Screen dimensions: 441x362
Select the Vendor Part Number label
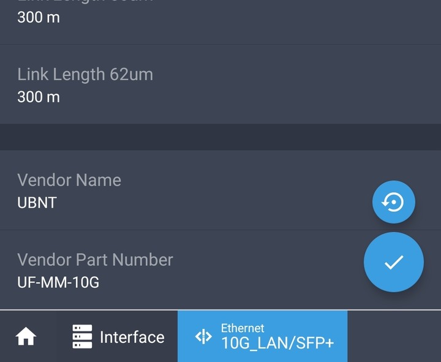95,259
